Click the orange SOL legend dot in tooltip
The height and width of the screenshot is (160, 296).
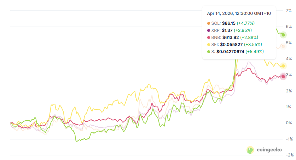coord(209,23)
